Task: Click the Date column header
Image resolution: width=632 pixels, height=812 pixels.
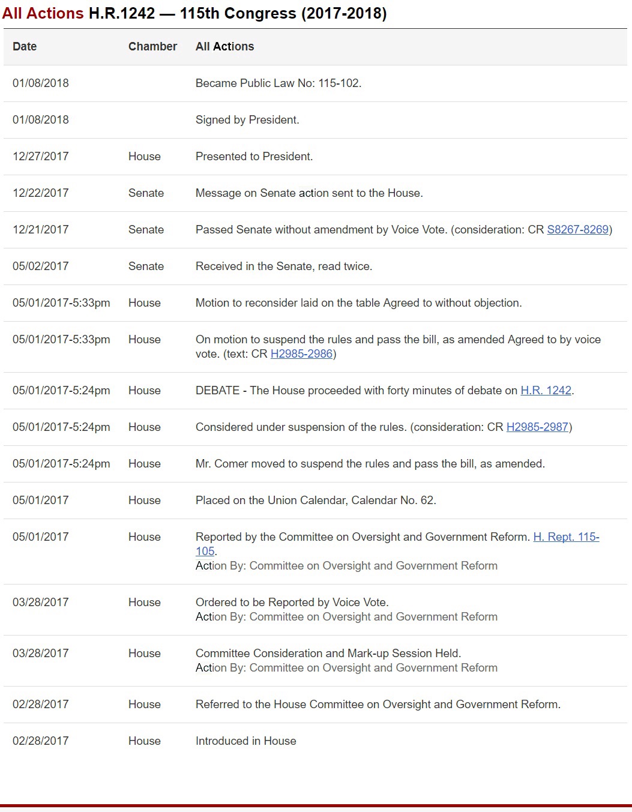Action: tap(25, 46)
